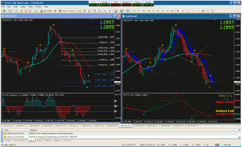This screenshot has width=242, height=147.
Task: Switch to the Experts terminal tab
Action: click(57, 140)
